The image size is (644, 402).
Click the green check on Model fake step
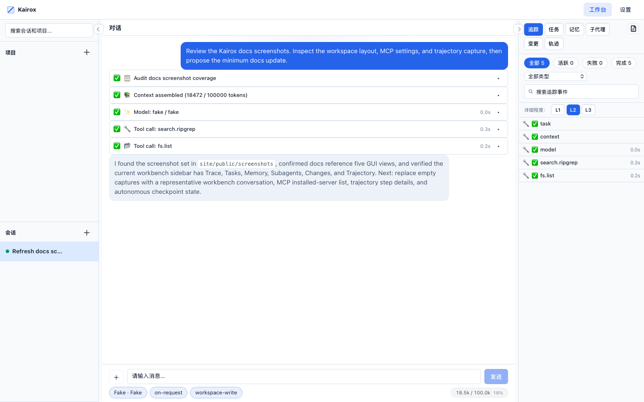[117, 112]
